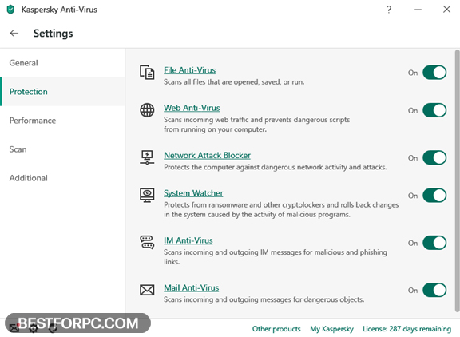Click the vertical scrollbar of protection list
Image resolution: width=460 pixels, height=337 pixels.
[x=457, y=180]
